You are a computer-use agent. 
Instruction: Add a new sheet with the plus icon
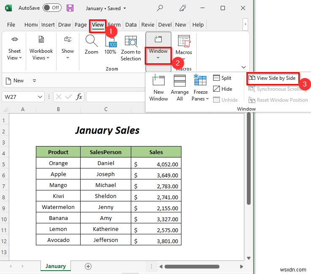point(88,266)
